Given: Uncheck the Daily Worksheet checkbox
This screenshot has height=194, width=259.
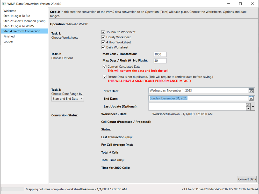Looking at the screenshot, I should [103, 47].
